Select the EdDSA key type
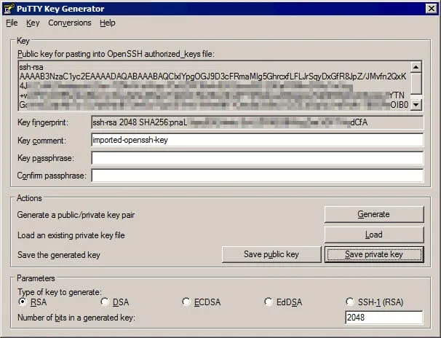This screenshot has height=338, width=441. click(x=269, y=302)
